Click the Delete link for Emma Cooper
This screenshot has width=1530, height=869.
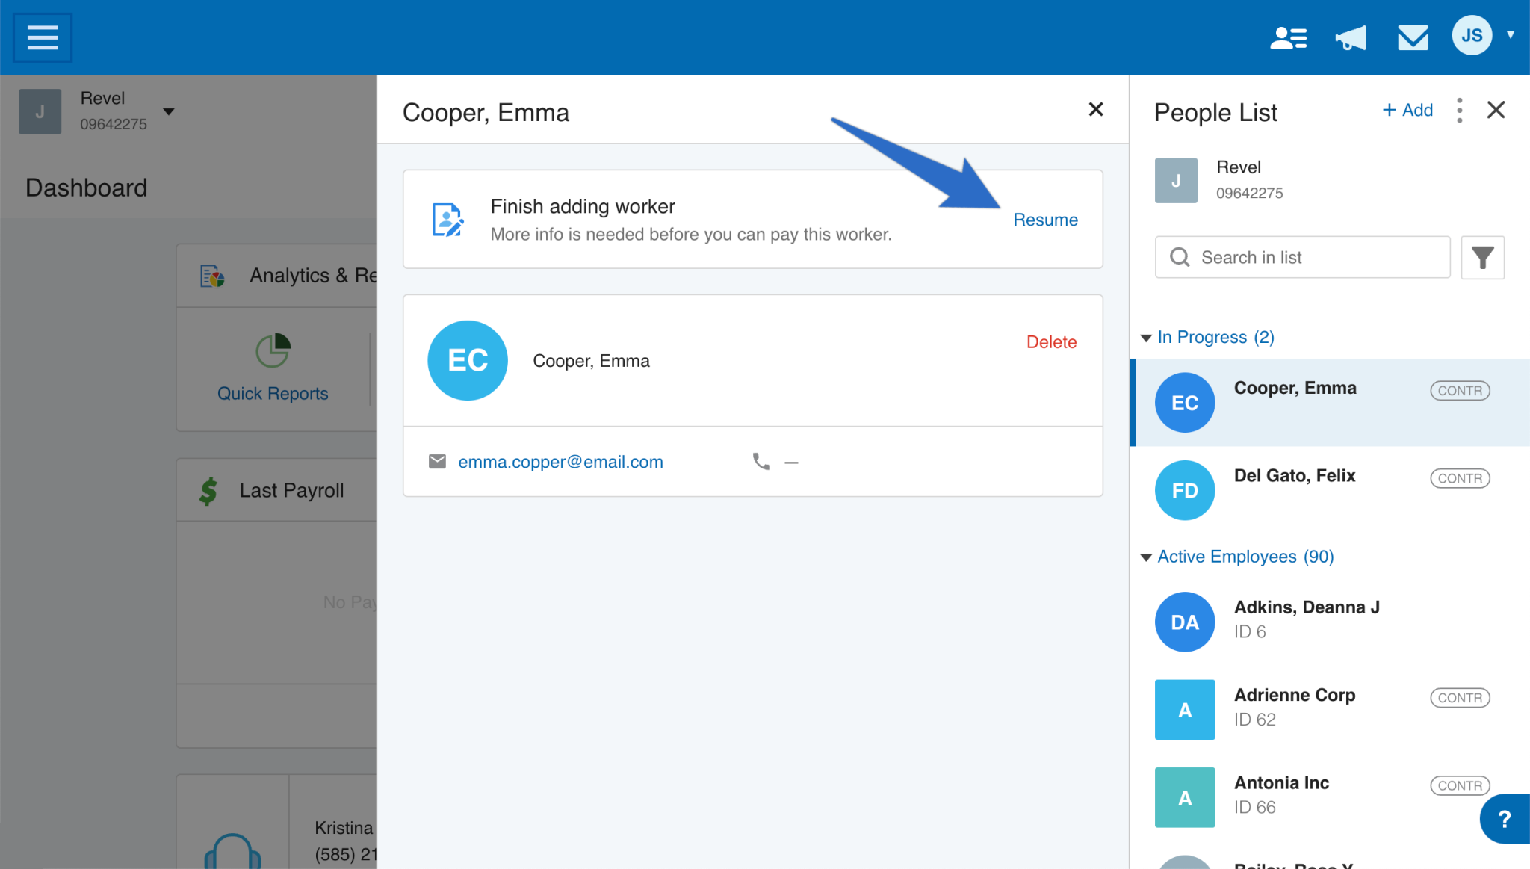[x=1051, y=342]
